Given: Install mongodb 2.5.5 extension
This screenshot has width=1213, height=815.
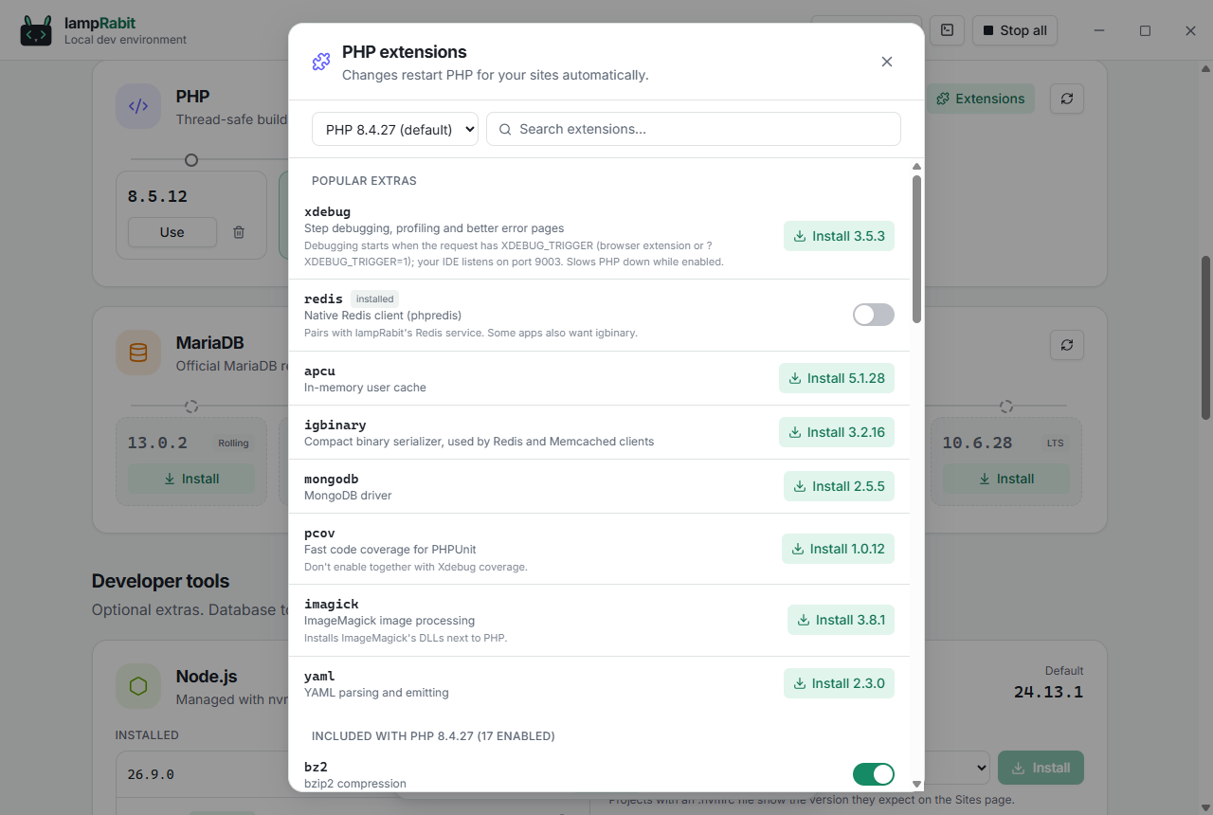Looking at the screenshot, I should [x=839, y=486].
